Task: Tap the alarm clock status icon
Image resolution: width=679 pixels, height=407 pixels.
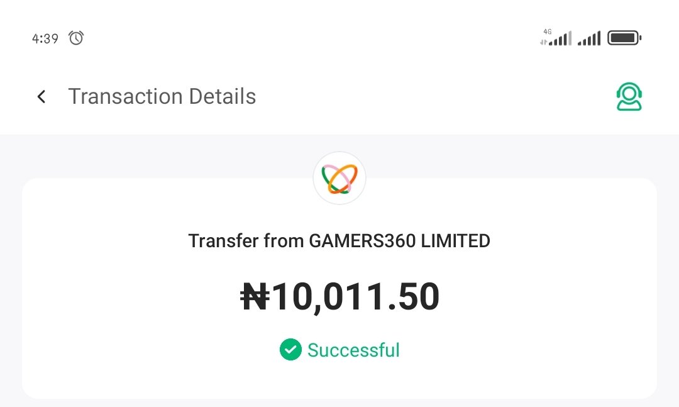Action: click(76, 38)
